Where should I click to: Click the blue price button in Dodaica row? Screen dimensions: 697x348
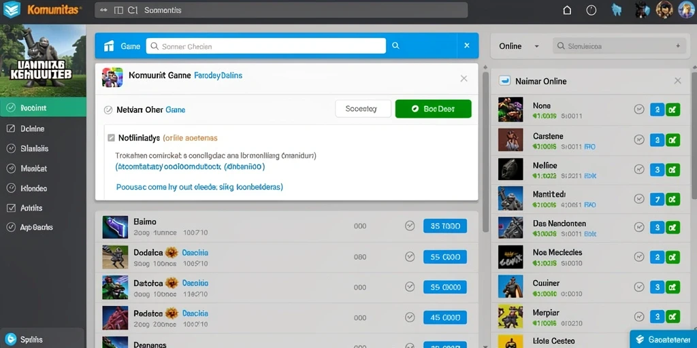click(445, 256)
